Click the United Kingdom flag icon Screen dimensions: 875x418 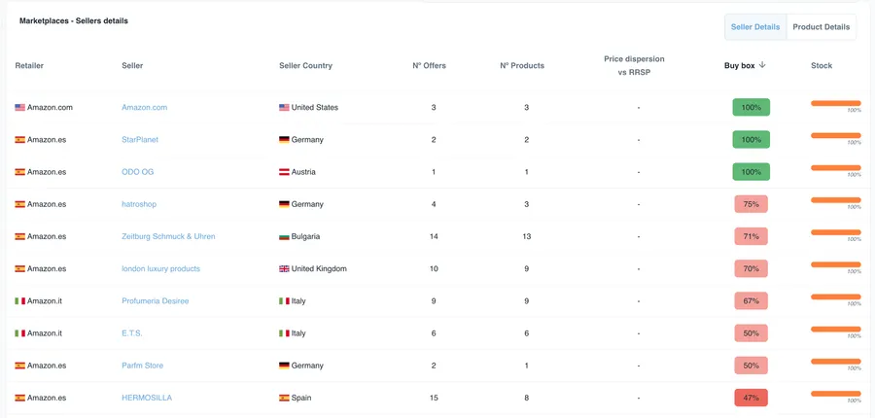pyautogui.click(x=284, y=268)
